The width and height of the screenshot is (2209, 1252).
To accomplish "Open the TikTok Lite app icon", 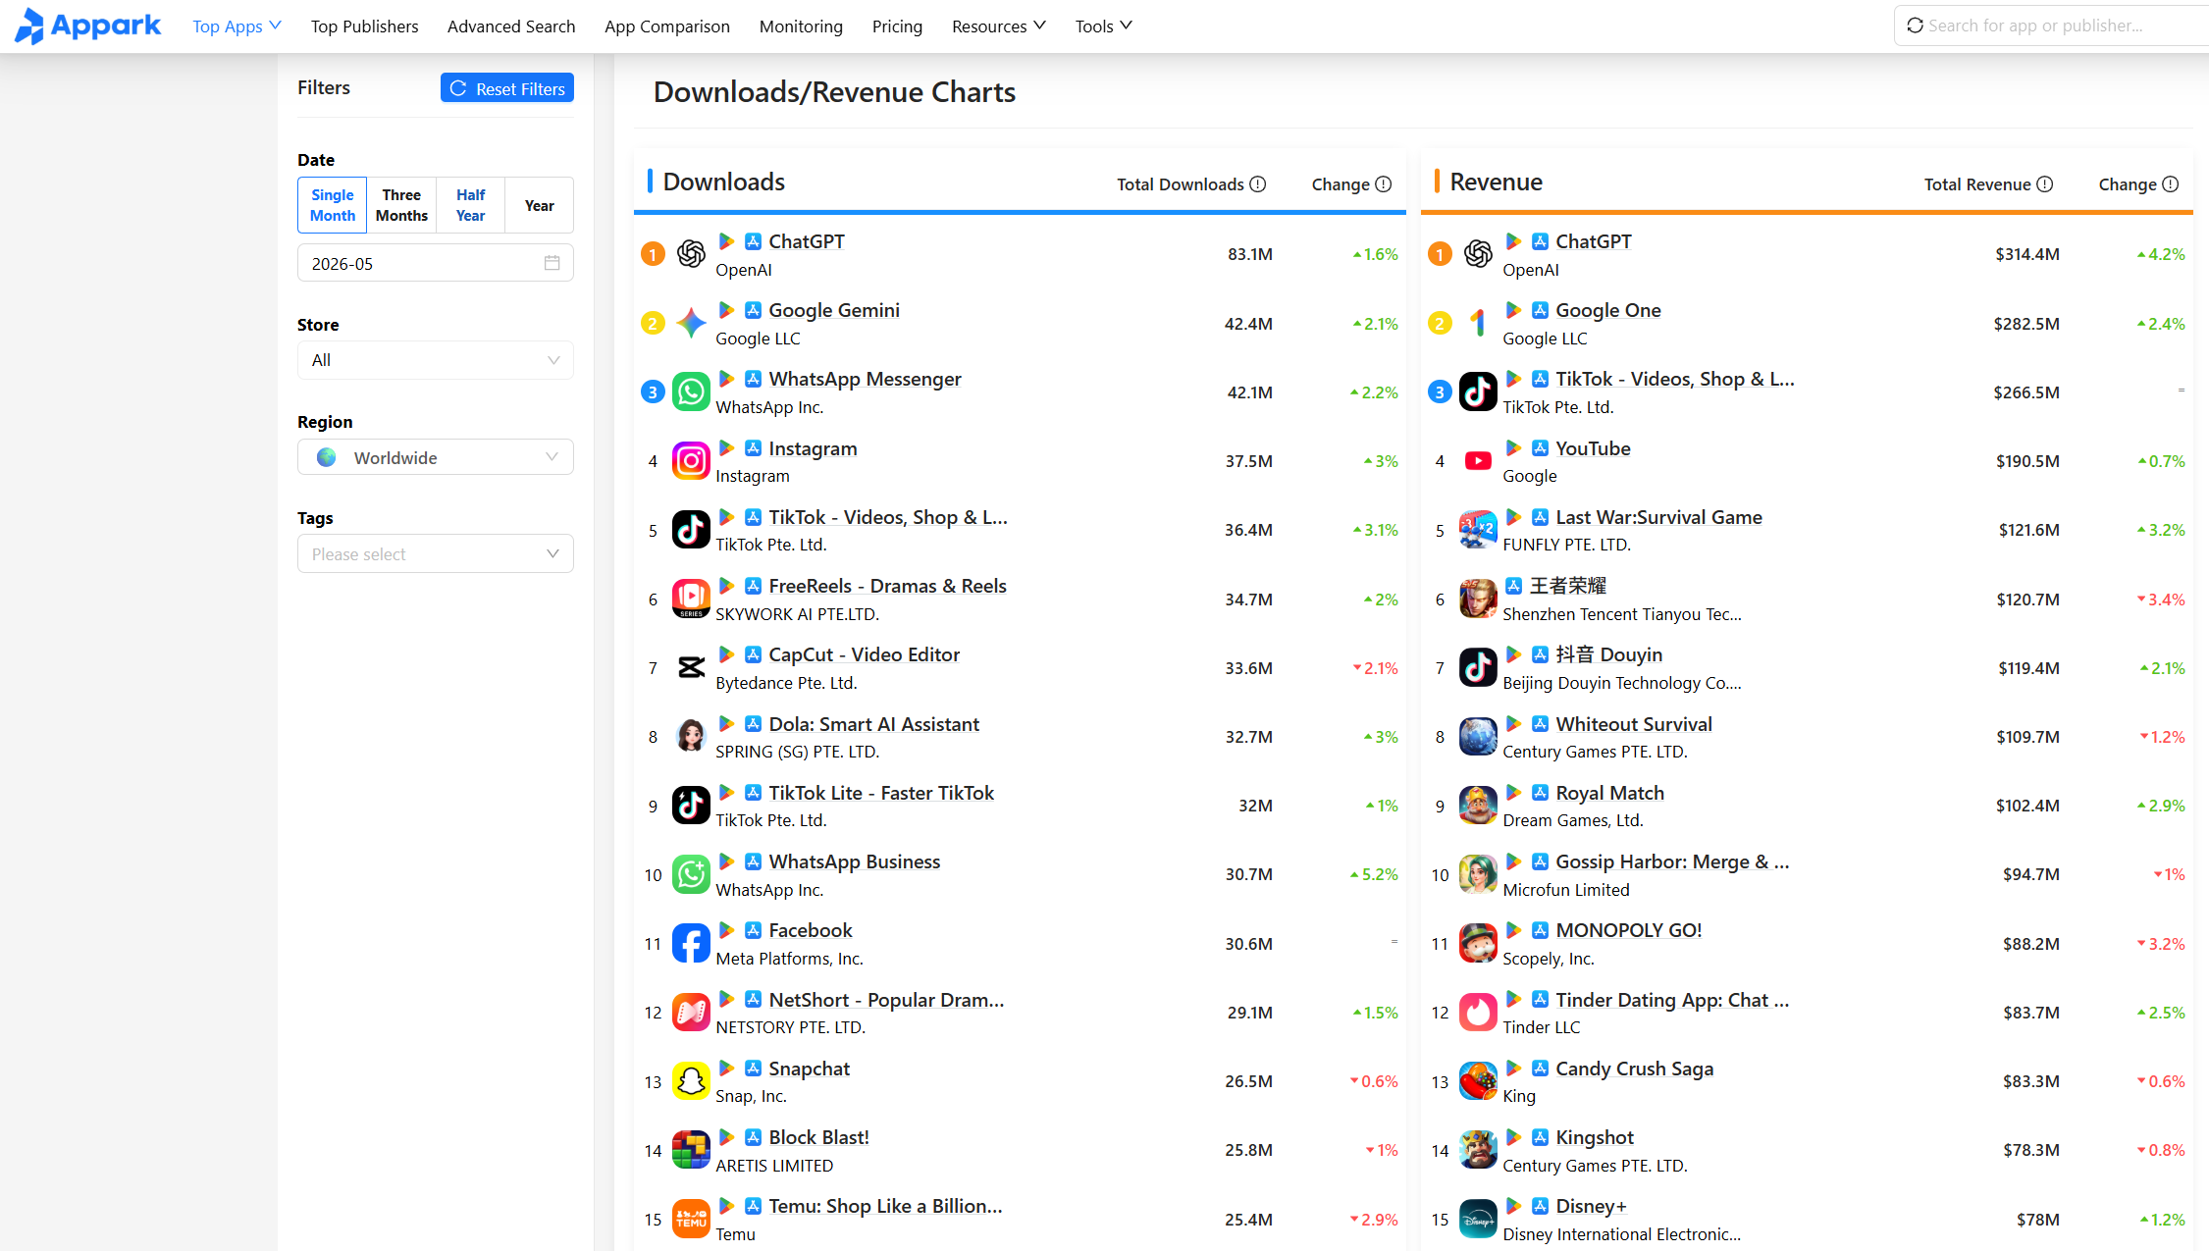I will [691, 806].
